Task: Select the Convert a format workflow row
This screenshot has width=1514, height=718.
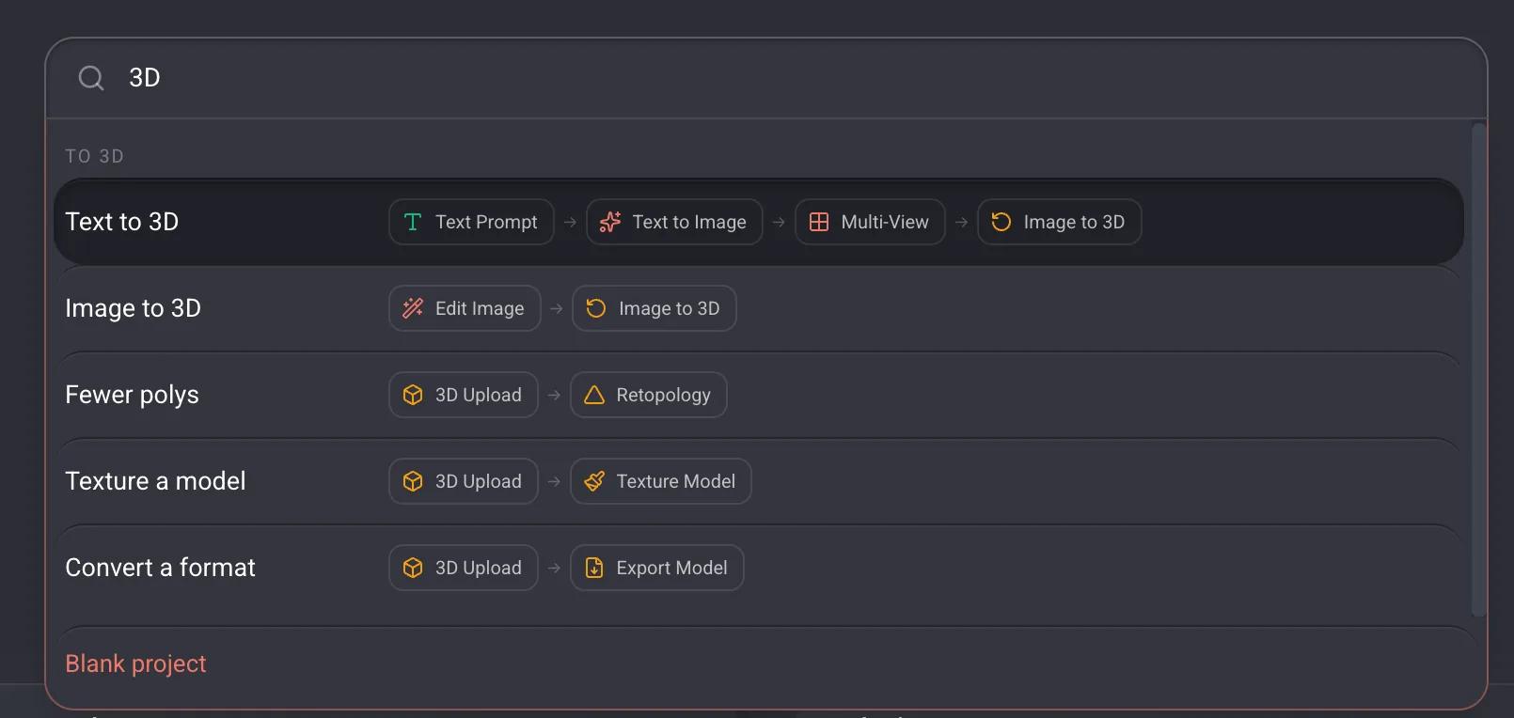Action: tap(759, 568)
